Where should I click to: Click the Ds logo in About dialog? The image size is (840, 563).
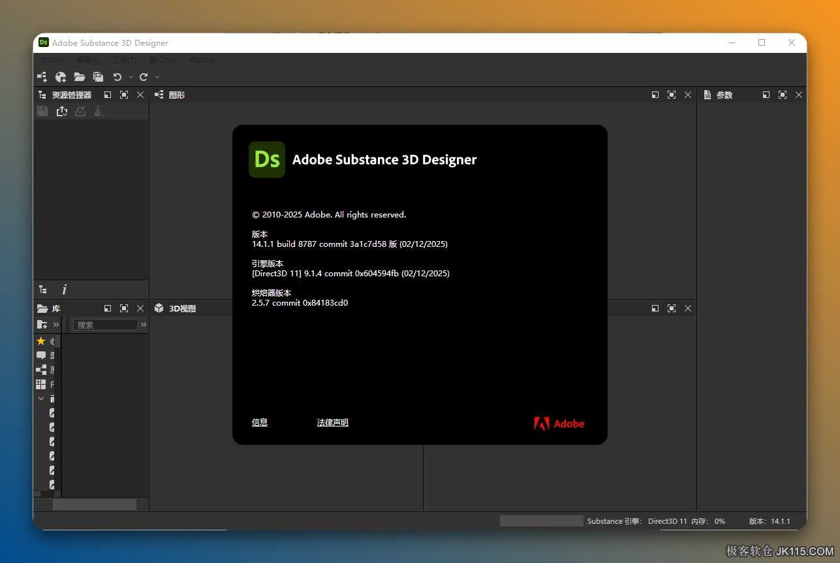click(x=267, y=159)
